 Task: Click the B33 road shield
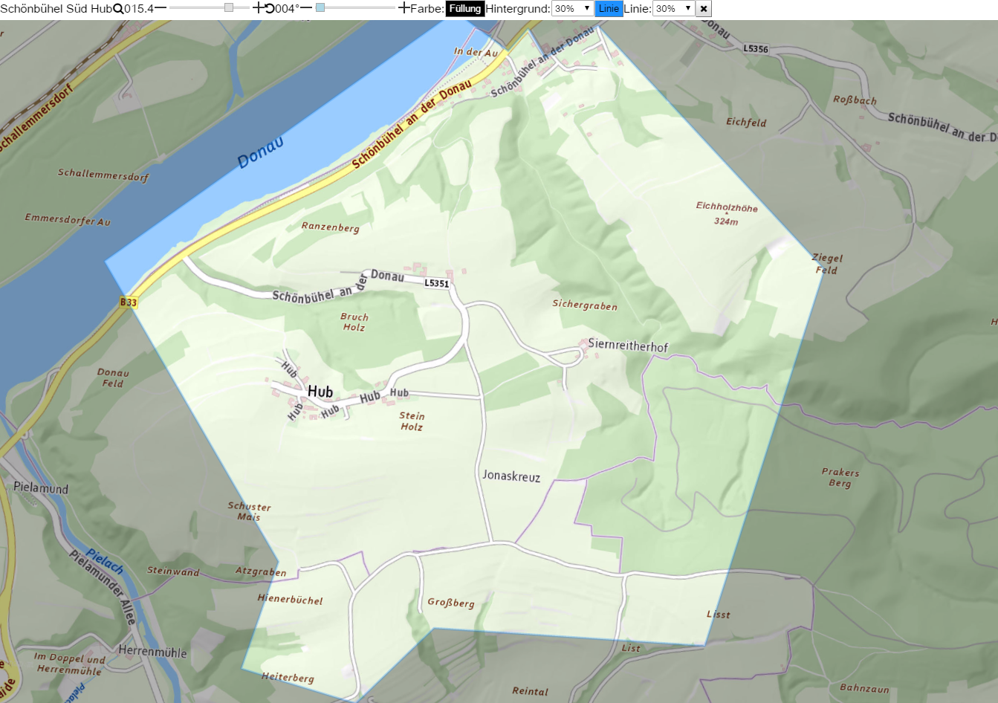129,302
